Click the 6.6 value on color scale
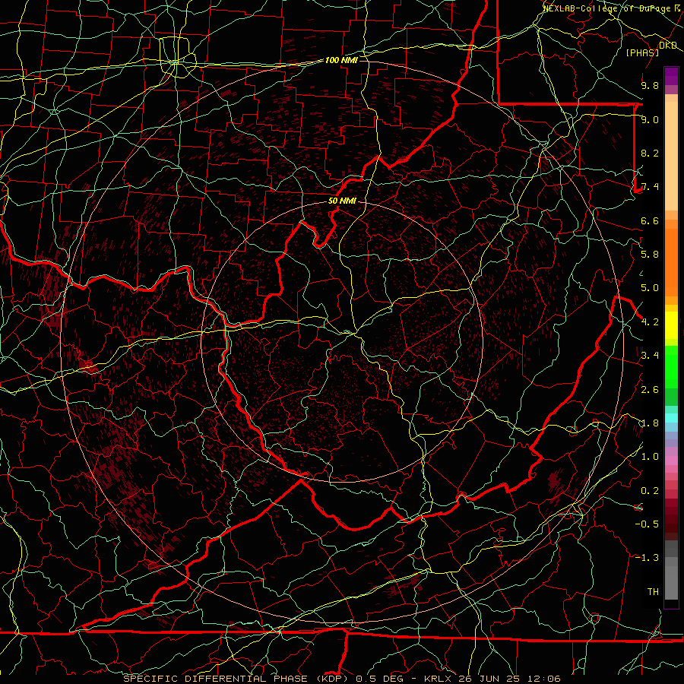This screenshot has height=684, width=684. 650,220
